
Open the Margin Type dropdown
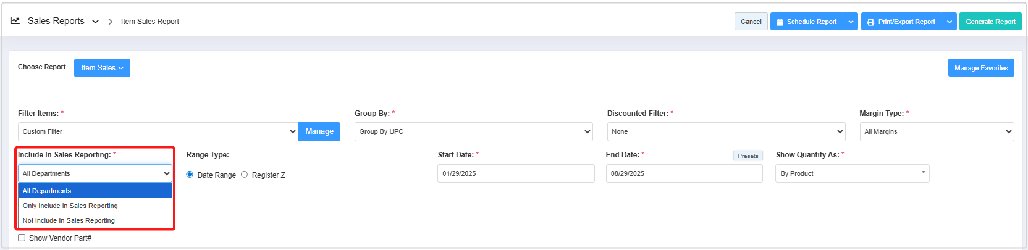pos(936,131)
